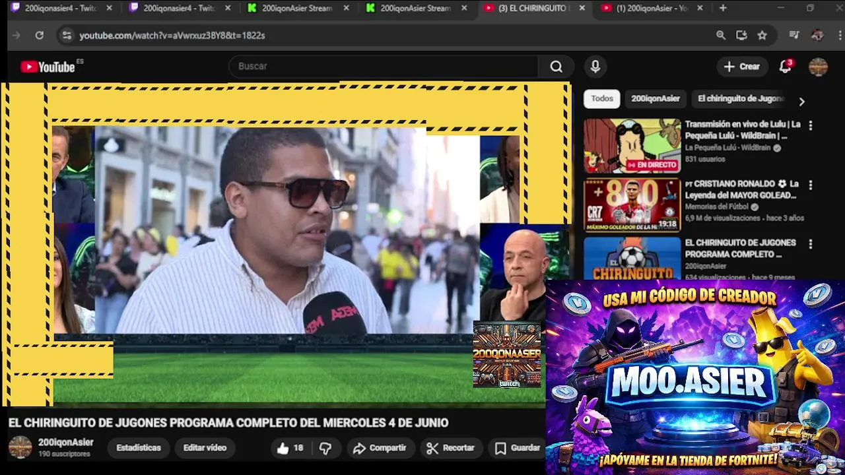
Task: Open the media control icon in Chrome toolbar
Action: (x=794, y=36)
